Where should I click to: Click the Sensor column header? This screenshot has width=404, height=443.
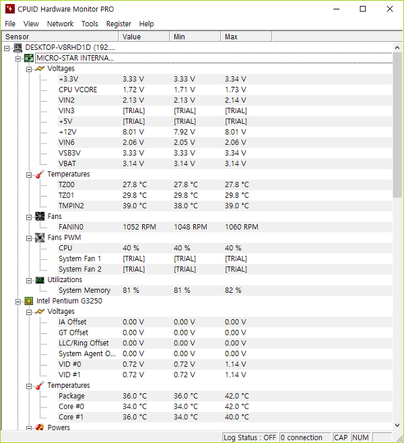tap(60, 37)
